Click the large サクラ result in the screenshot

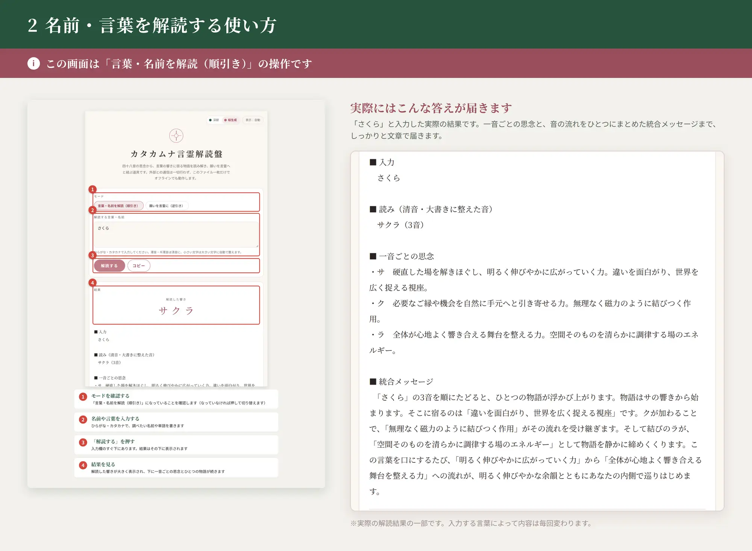(176, 311)
